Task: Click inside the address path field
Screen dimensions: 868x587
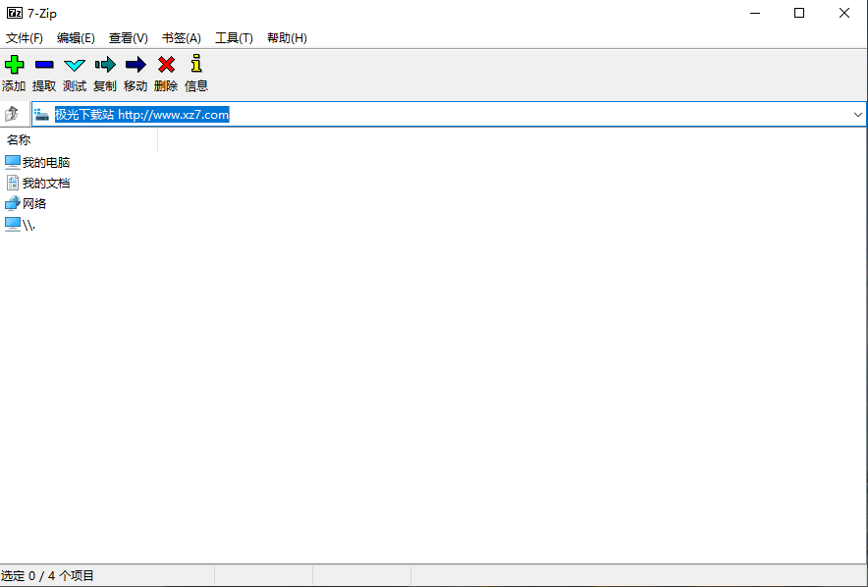Action: (x=449, y=115)
